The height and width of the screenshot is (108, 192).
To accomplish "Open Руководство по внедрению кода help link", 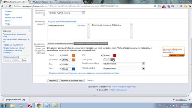I will pos(15,35).
